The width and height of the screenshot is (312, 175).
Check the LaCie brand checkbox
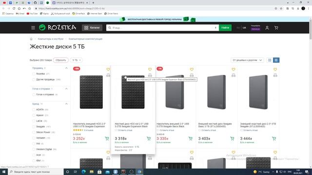[34, 121]
